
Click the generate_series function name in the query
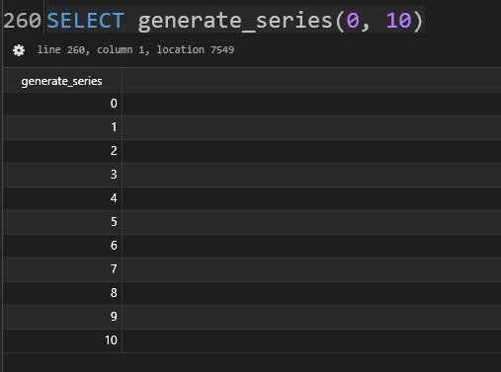235,21
